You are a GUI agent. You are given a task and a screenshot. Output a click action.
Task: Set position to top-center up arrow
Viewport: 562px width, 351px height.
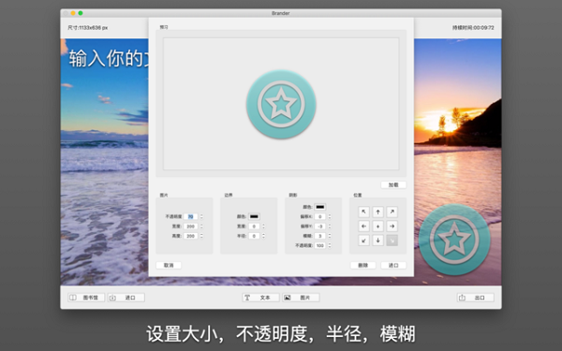coord(377,212)
